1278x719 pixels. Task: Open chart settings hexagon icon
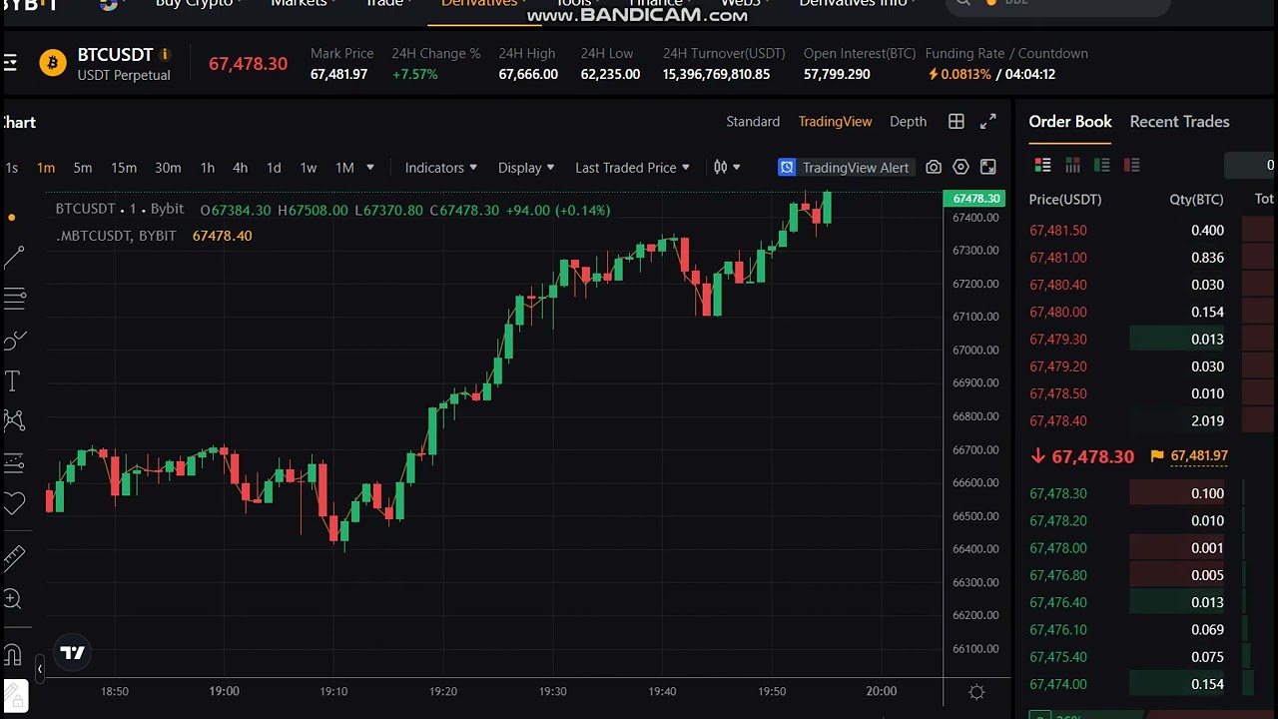(x=960, y=167)
